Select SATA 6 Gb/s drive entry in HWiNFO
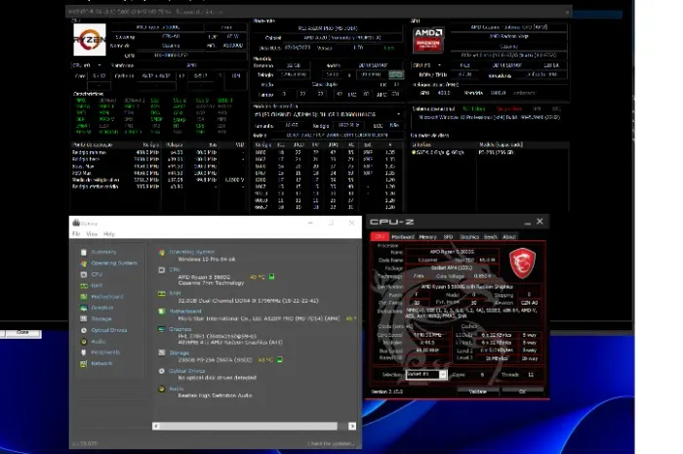Viewport: 683px width, 454px height. coord(440,152)
